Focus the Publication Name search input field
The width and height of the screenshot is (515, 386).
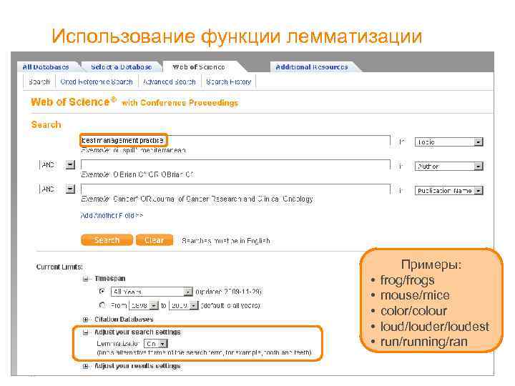(235, 189)
